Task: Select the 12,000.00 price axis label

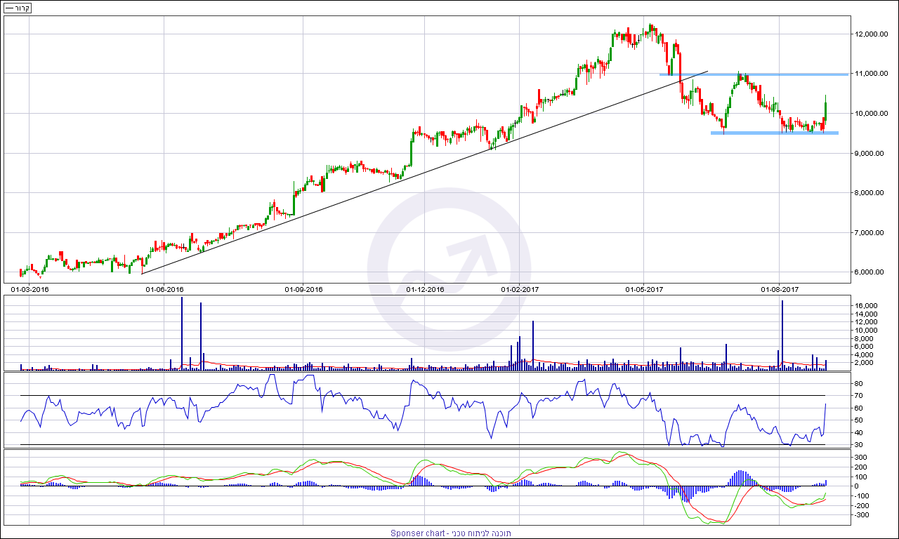Action: 872,34
